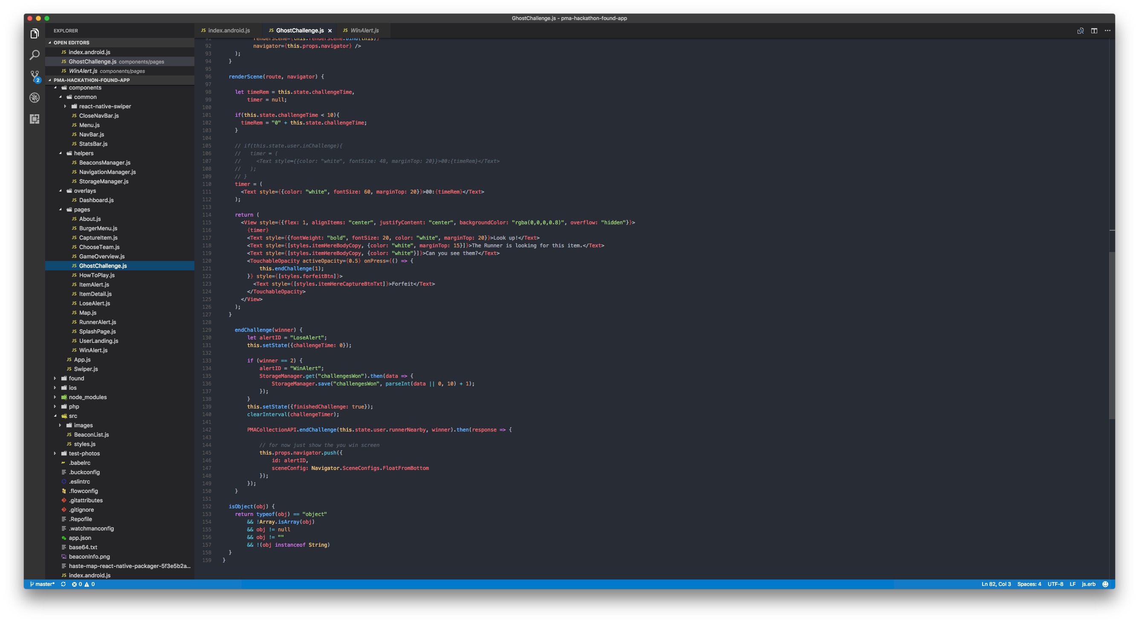Open the Explorer view in activity bar
Screen dimensions: 1139x623
pos(35,34)
